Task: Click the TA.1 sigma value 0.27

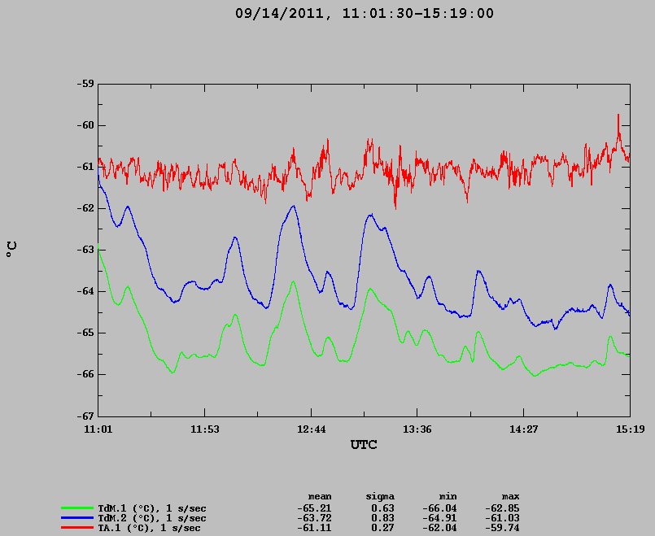Action: pyautogui.click(x=382, y=528)
